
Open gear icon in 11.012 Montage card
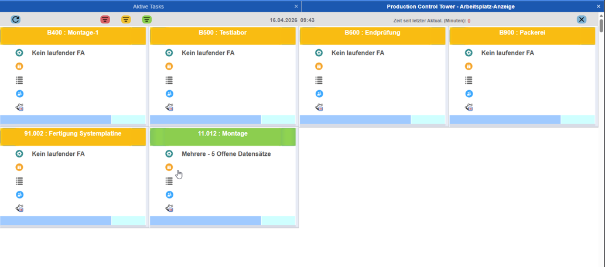click(x=169, y=154)
